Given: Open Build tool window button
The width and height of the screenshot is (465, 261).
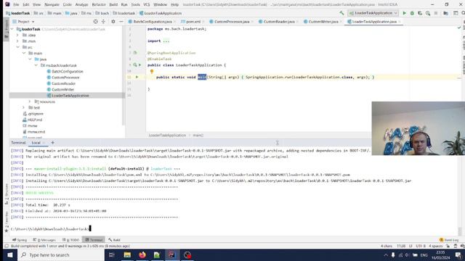Looking at the screenshot, I should tap(114, 240).
